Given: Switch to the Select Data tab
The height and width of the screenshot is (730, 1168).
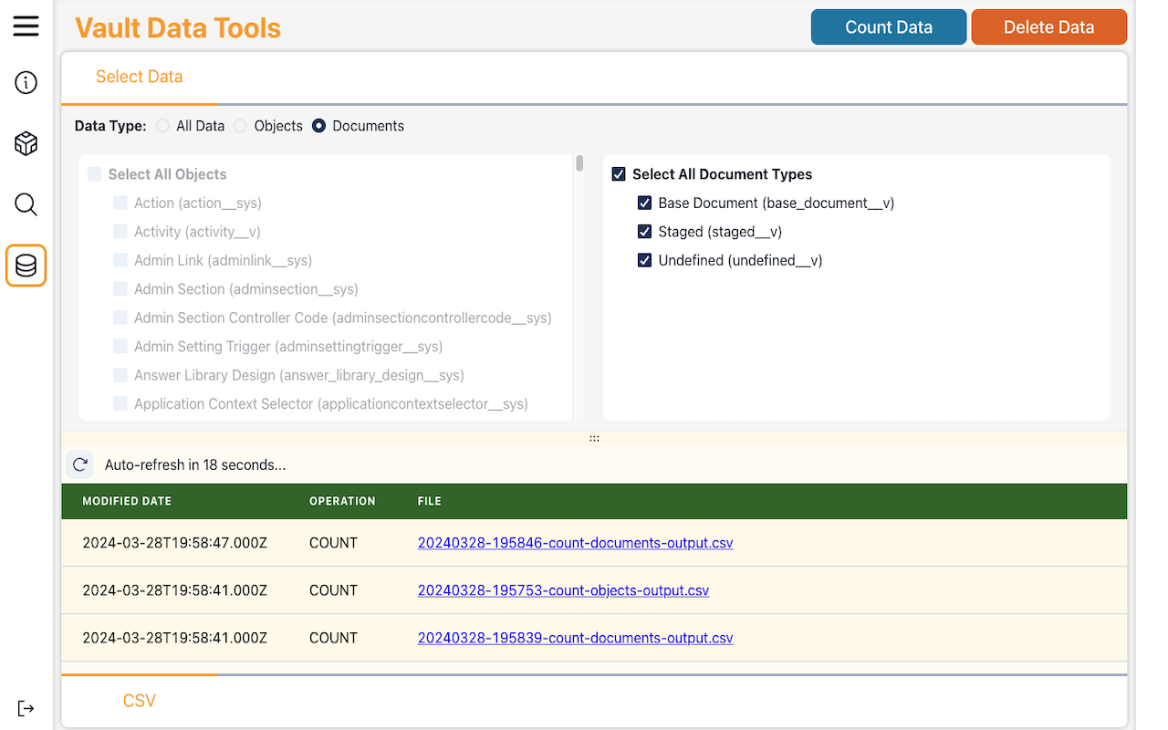Looking at the screenshot, I should point(140,78).
